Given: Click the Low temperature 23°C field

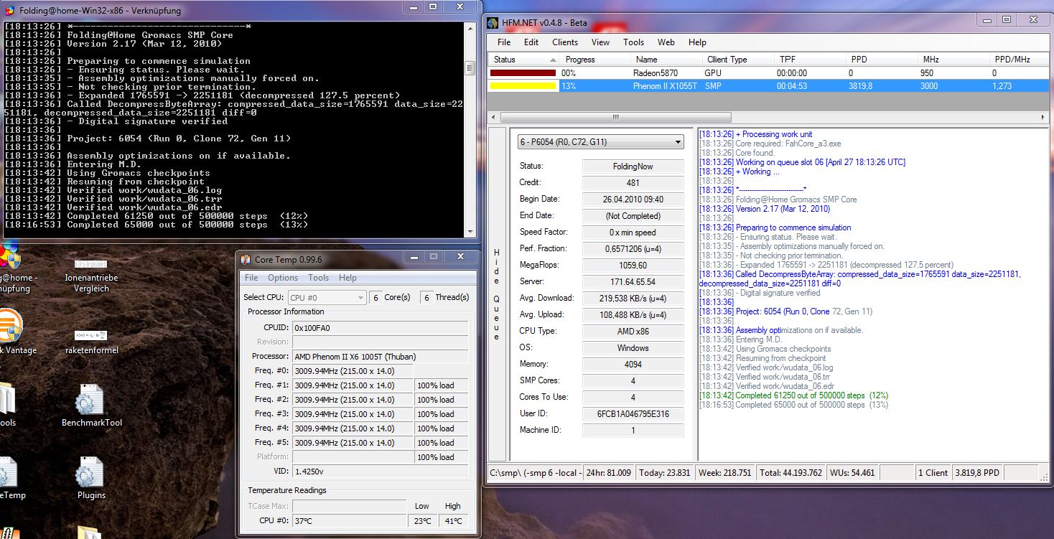Looking at the screenshot, I should pos(423,521).
